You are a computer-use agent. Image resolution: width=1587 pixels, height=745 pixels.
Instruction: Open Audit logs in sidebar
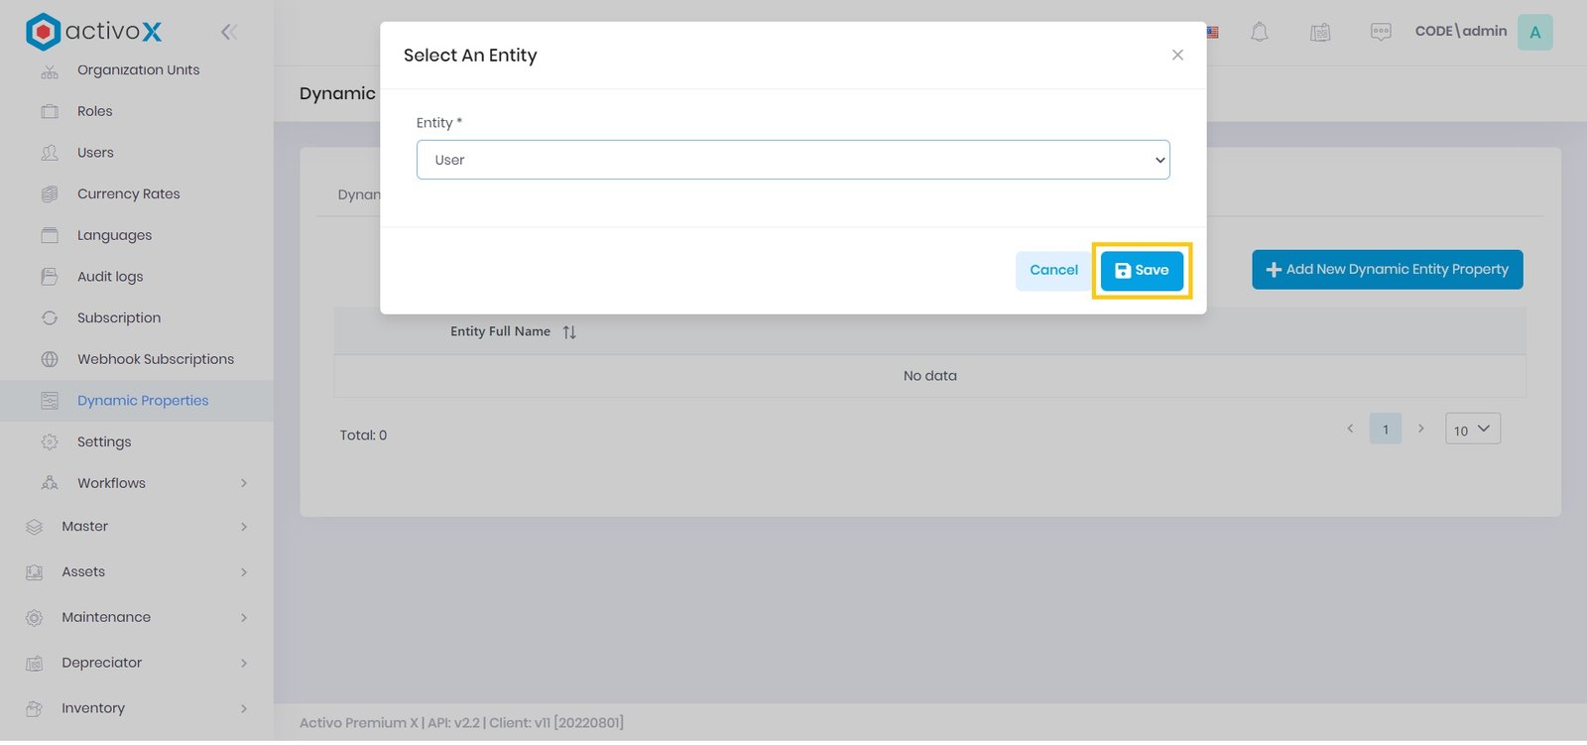(110, 277)
